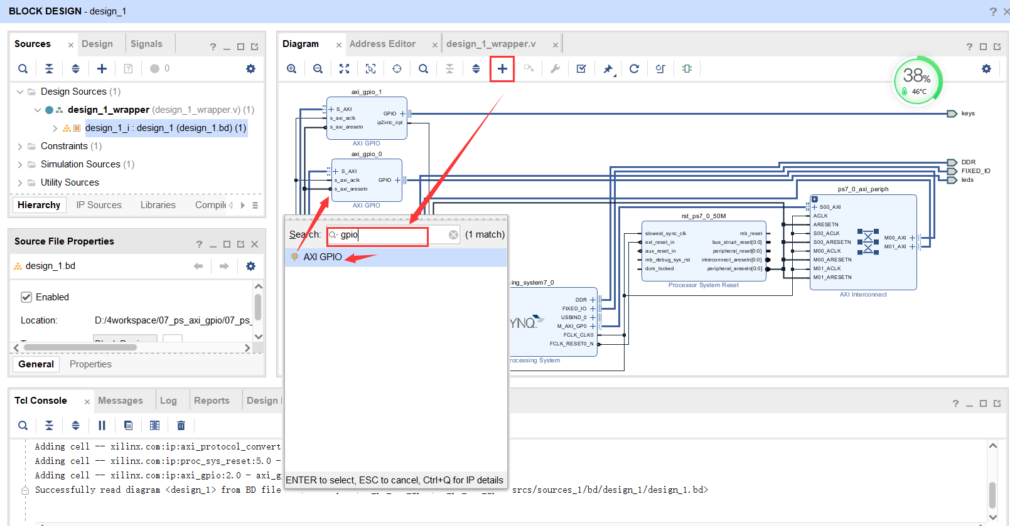
Task: Expand all blocks in the Diagram toolbar
Action: pos(476,69)
